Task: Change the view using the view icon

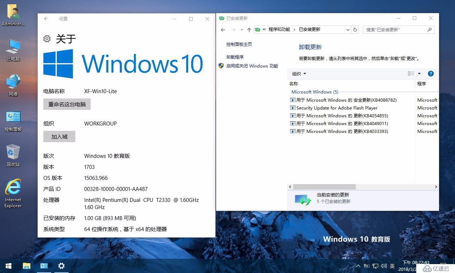Action: 411,74
